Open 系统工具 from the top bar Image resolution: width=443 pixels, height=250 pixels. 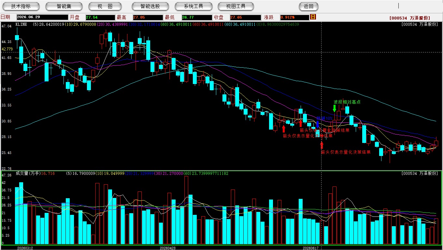pyautogui.click(x=193, y=6)
